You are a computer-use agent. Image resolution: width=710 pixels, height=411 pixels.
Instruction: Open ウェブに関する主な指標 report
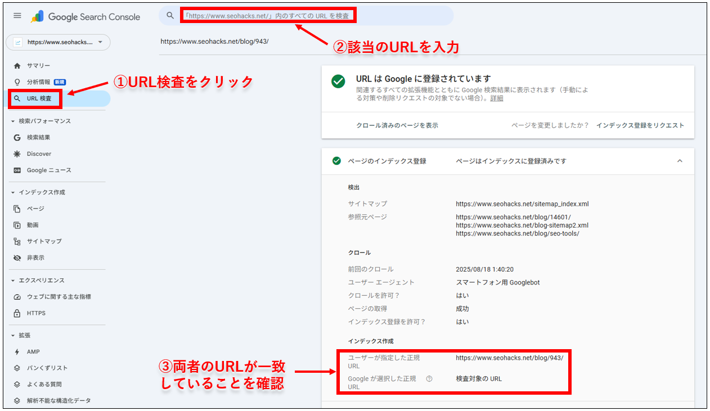click(x=60, y=296)
